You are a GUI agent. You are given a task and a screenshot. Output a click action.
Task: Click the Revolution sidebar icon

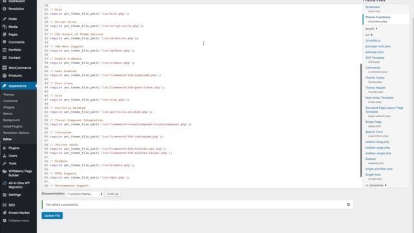click(x=5, y=8)
